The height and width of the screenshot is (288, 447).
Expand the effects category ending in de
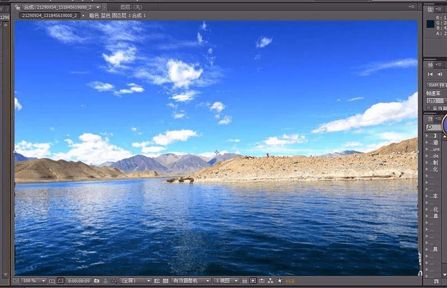coord(427,156)
